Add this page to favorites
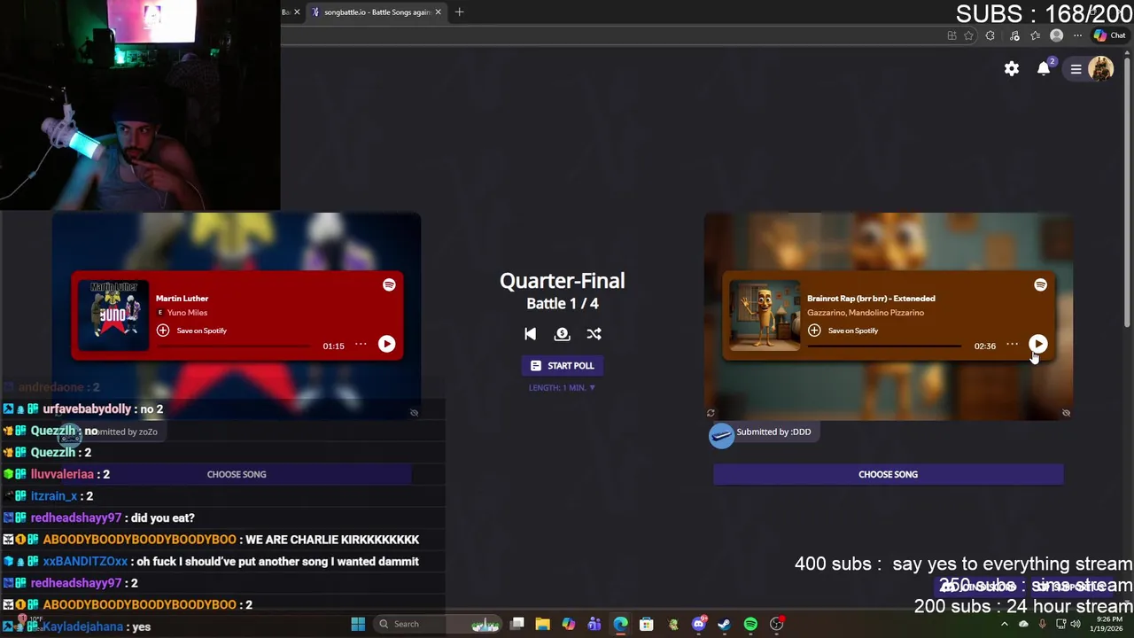 [968, 35]
